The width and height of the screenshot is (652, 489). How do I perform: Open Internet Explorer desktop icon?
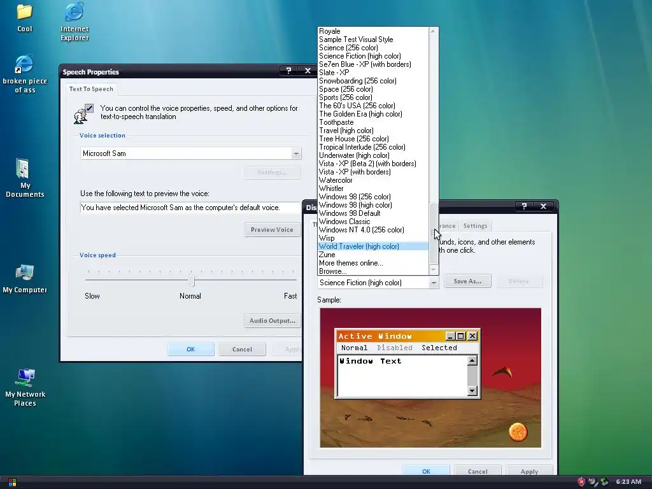point(74,22)
